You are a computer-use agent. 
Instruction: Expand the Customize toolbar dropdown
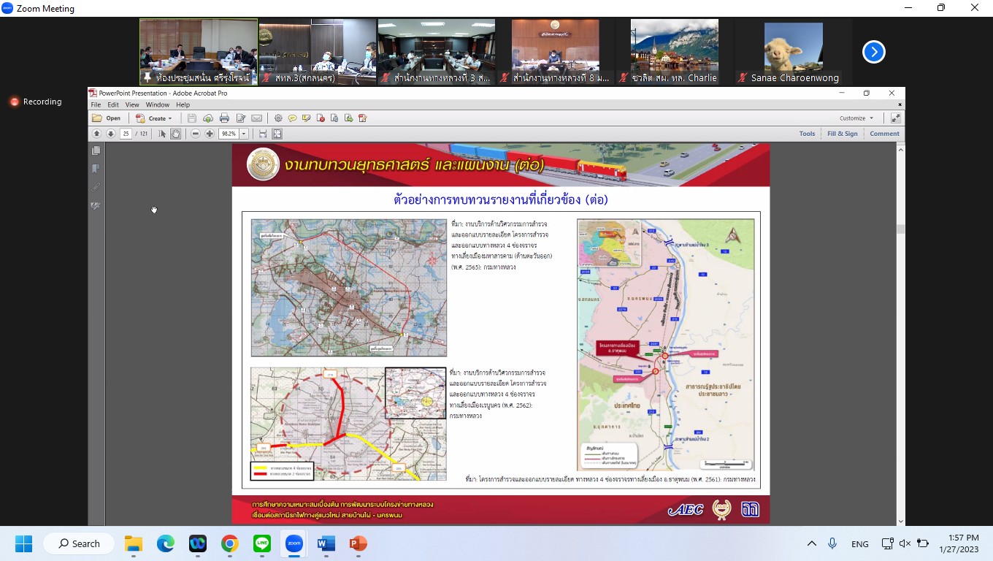tap(856, 118)
